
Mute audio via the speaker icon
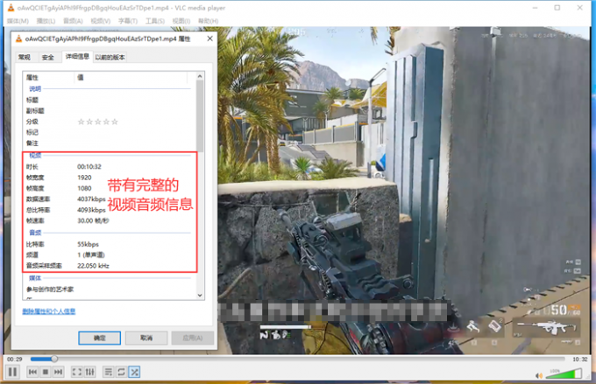click(539, 375)
